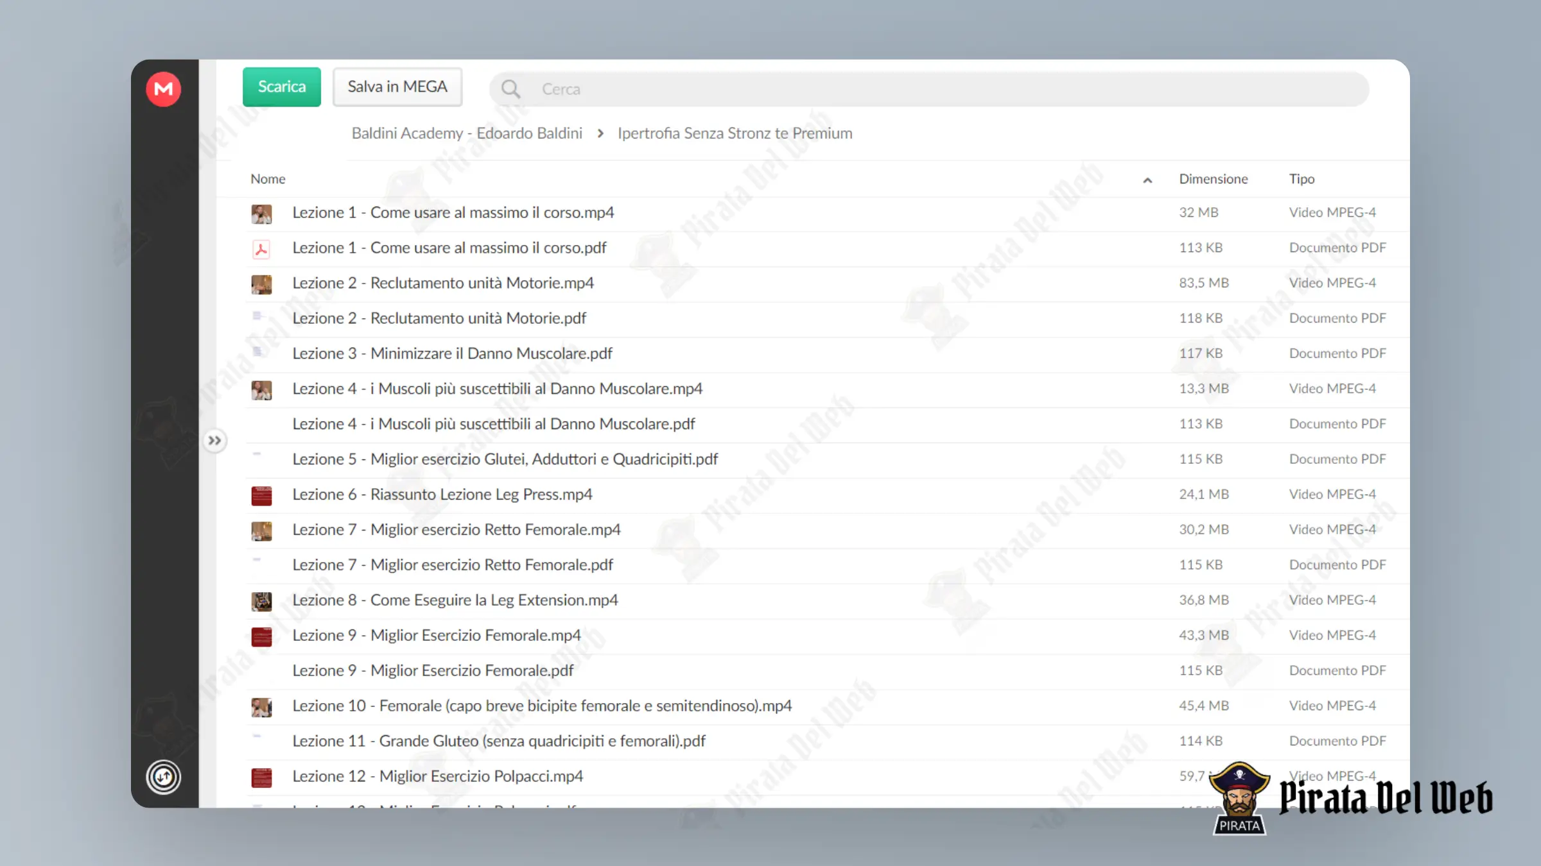Expand the sidebar with double-arrow button

pyautogui.click(x=214, y=440)
